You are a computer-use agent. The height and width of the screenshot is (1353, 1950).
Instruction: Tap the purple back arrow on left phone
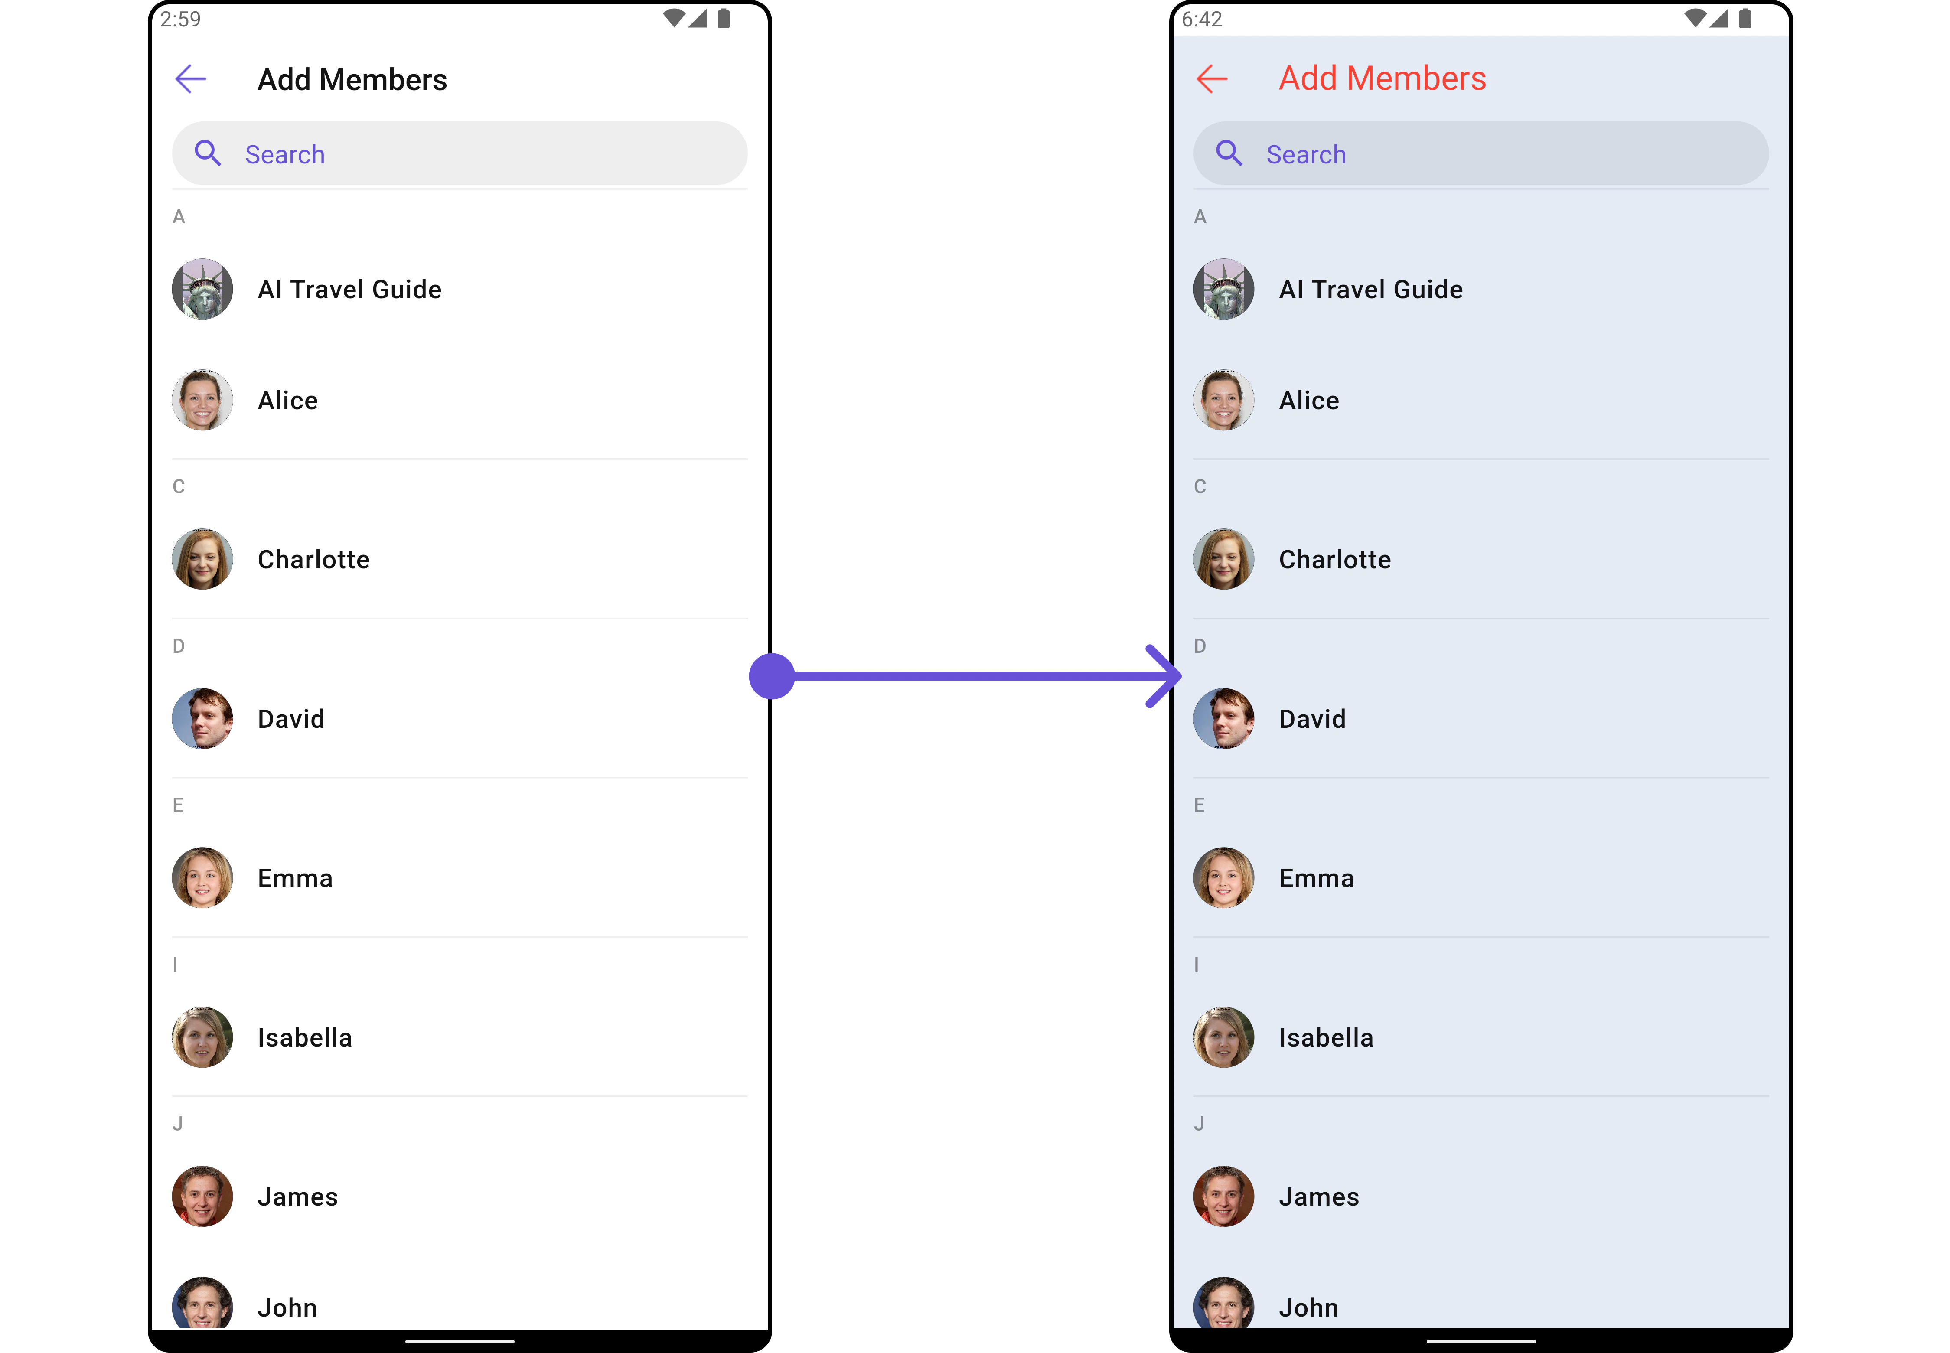pos(191,79)
